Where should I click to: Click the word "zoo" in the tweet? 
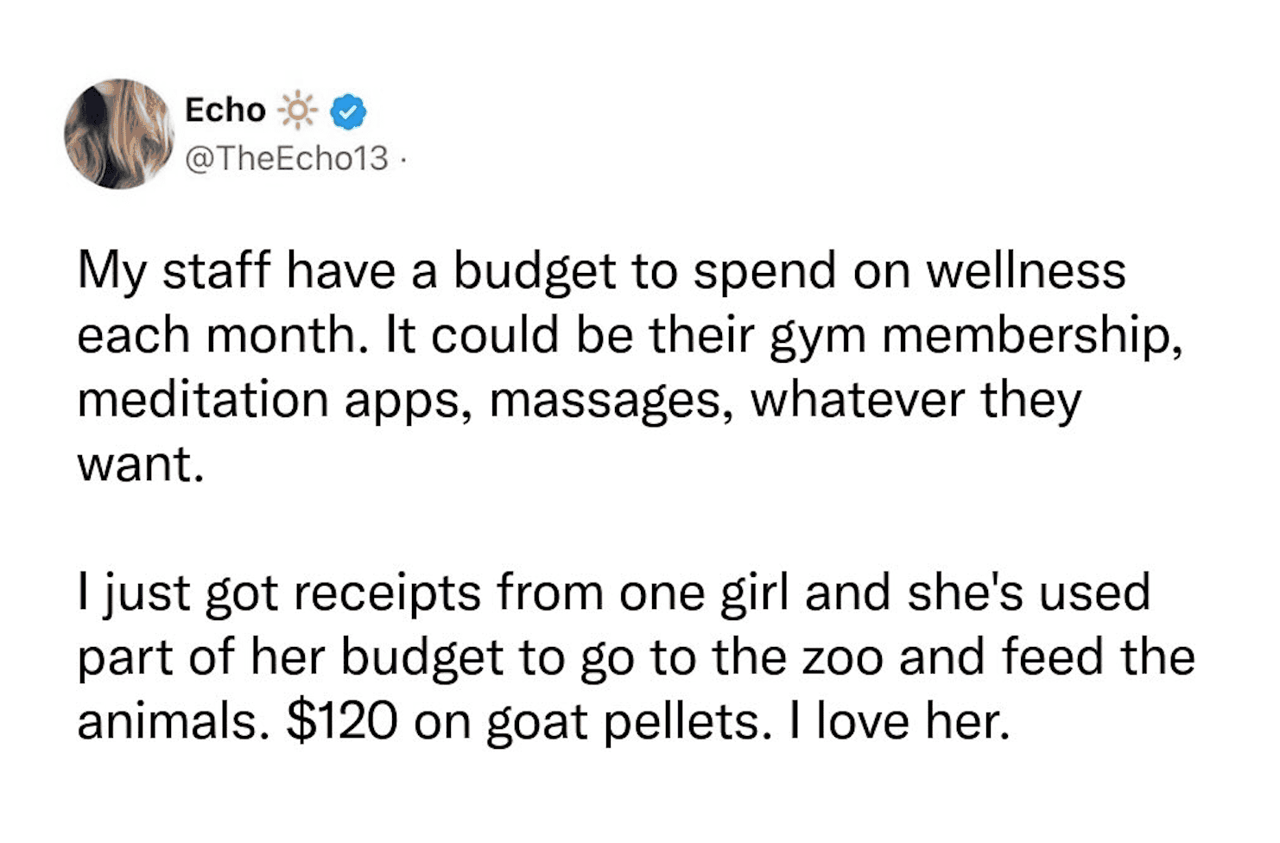point(842,657)
